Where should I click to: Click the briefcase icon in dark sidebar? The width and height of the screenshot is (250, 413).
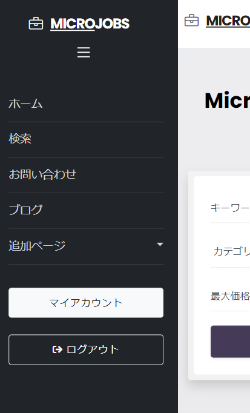point(36,24)
